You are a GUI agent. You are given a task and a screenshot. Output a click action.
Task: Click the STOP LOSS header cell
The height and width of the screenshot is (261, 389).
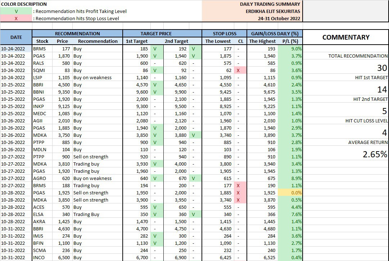click(224, 33)
